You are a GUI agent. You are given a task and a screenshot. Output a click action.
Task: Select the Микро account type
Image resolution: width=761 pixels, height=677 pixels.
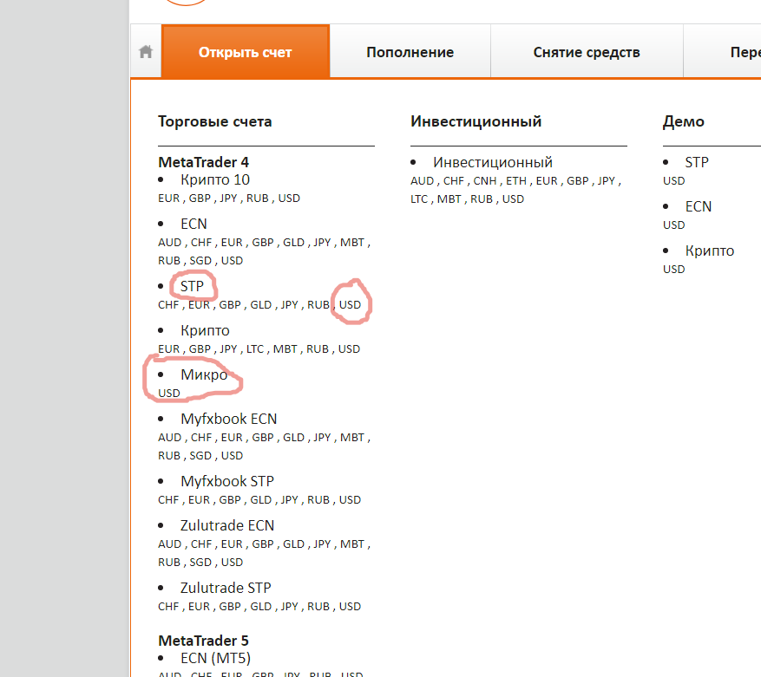point(204,374)
